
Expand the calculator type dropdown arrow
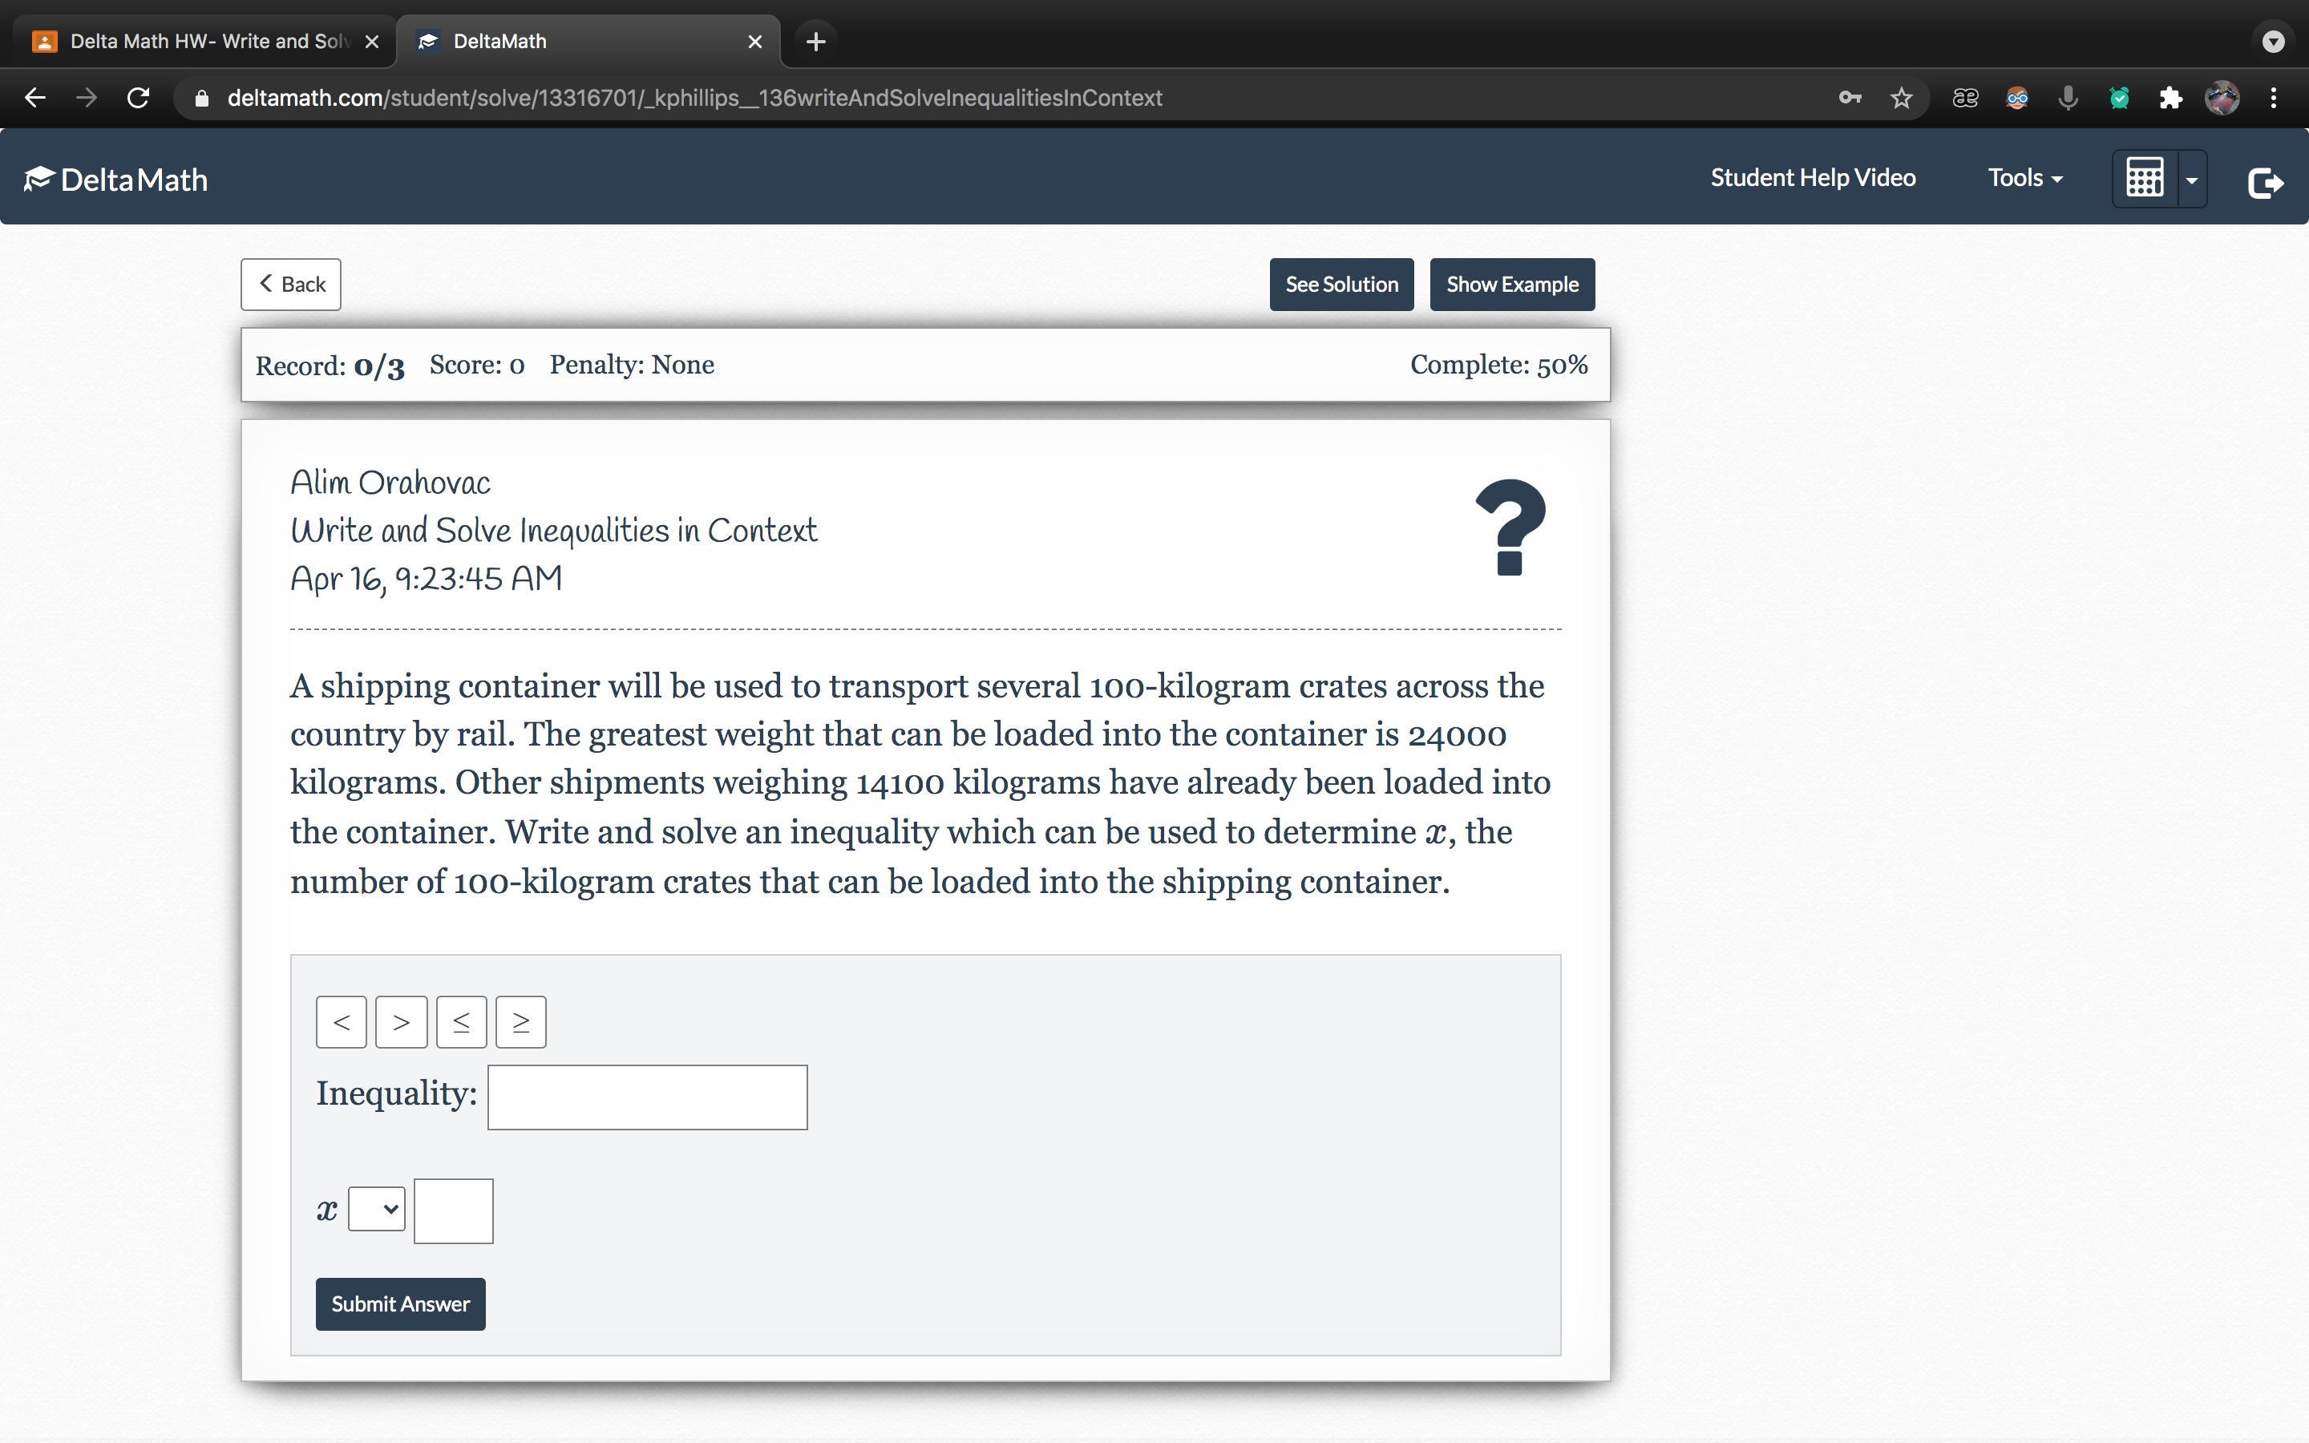pos(2192,180)
